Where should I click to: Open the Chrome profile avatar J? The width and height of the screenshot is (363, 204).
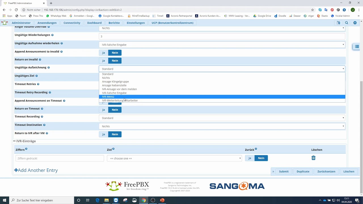click(x=353, y=10)
